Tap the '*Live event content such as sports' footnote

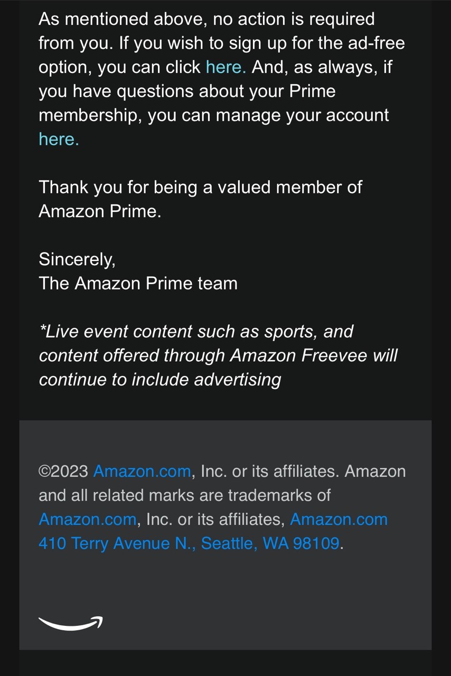(x=196, y=332)
